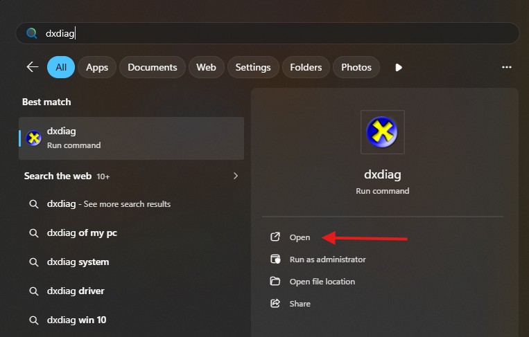Screen dimensions: 529x337
Task: Select the 'dxdiag system' suggestion
Action: click(x=131, y=262)
